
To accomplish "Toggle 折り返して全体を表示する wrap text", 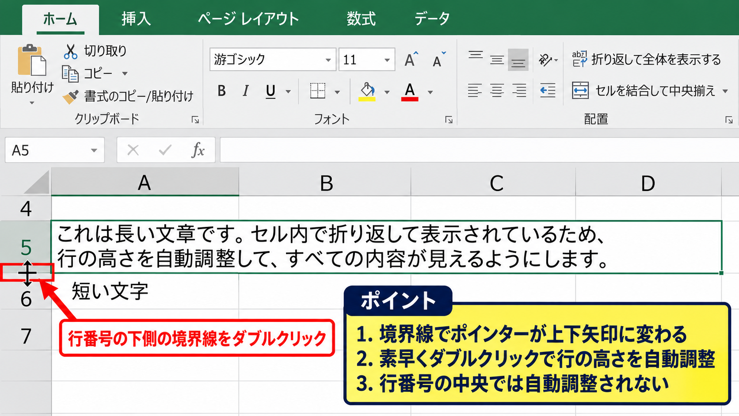I will pos(646,59).
